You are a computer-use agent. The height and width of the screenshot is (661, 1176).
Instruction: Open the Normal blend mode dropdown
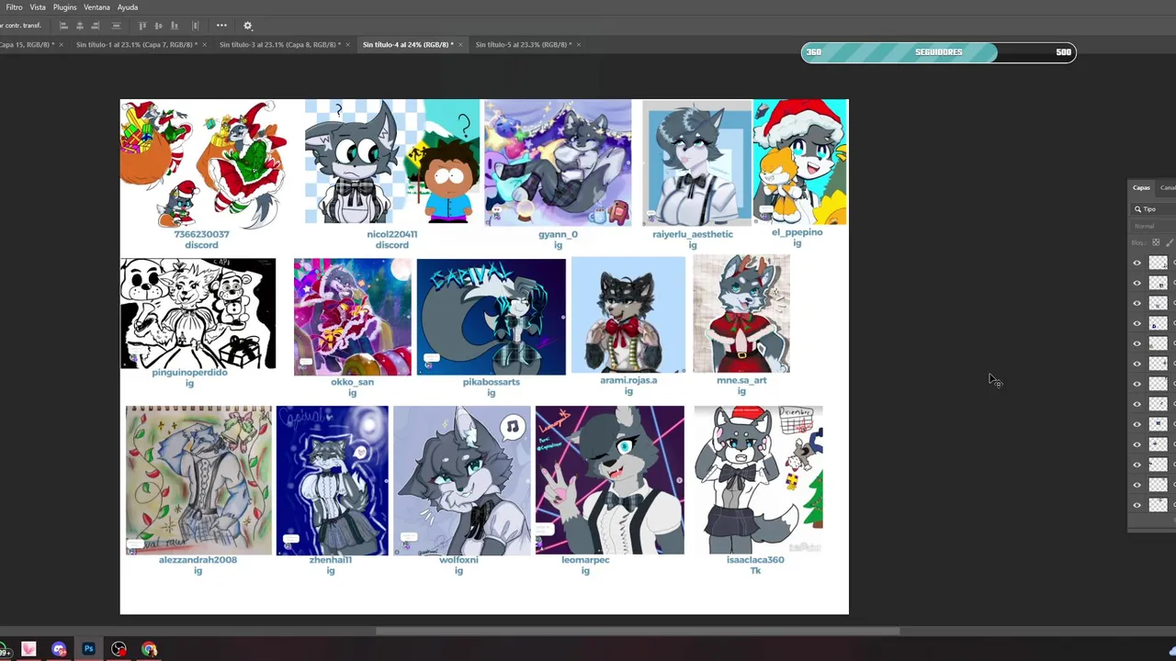(x=1153, y=226)
